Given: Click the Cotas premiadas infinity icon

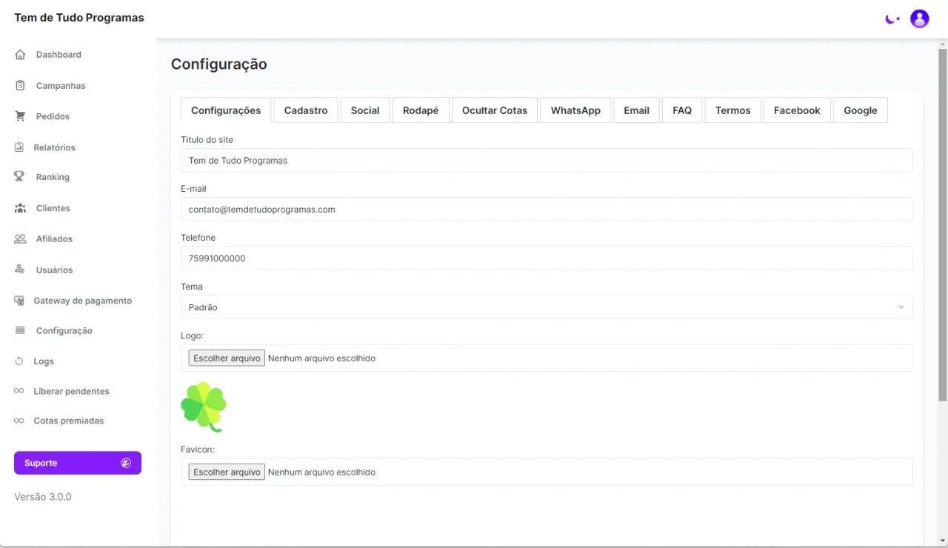Looking at the screenshot, I should [19, 421].
